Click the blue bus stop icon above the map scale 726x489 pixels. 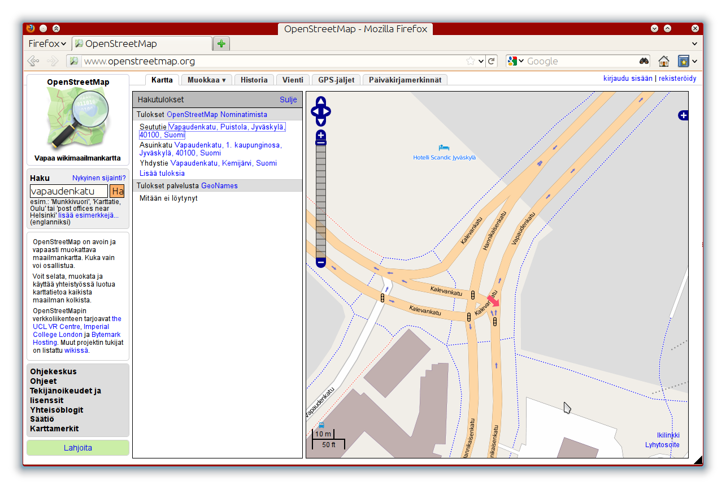321,425
